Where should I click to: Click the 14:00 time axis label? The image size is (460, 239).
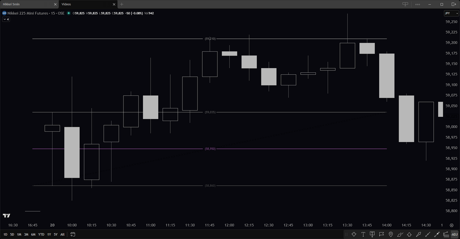(387, 225)
